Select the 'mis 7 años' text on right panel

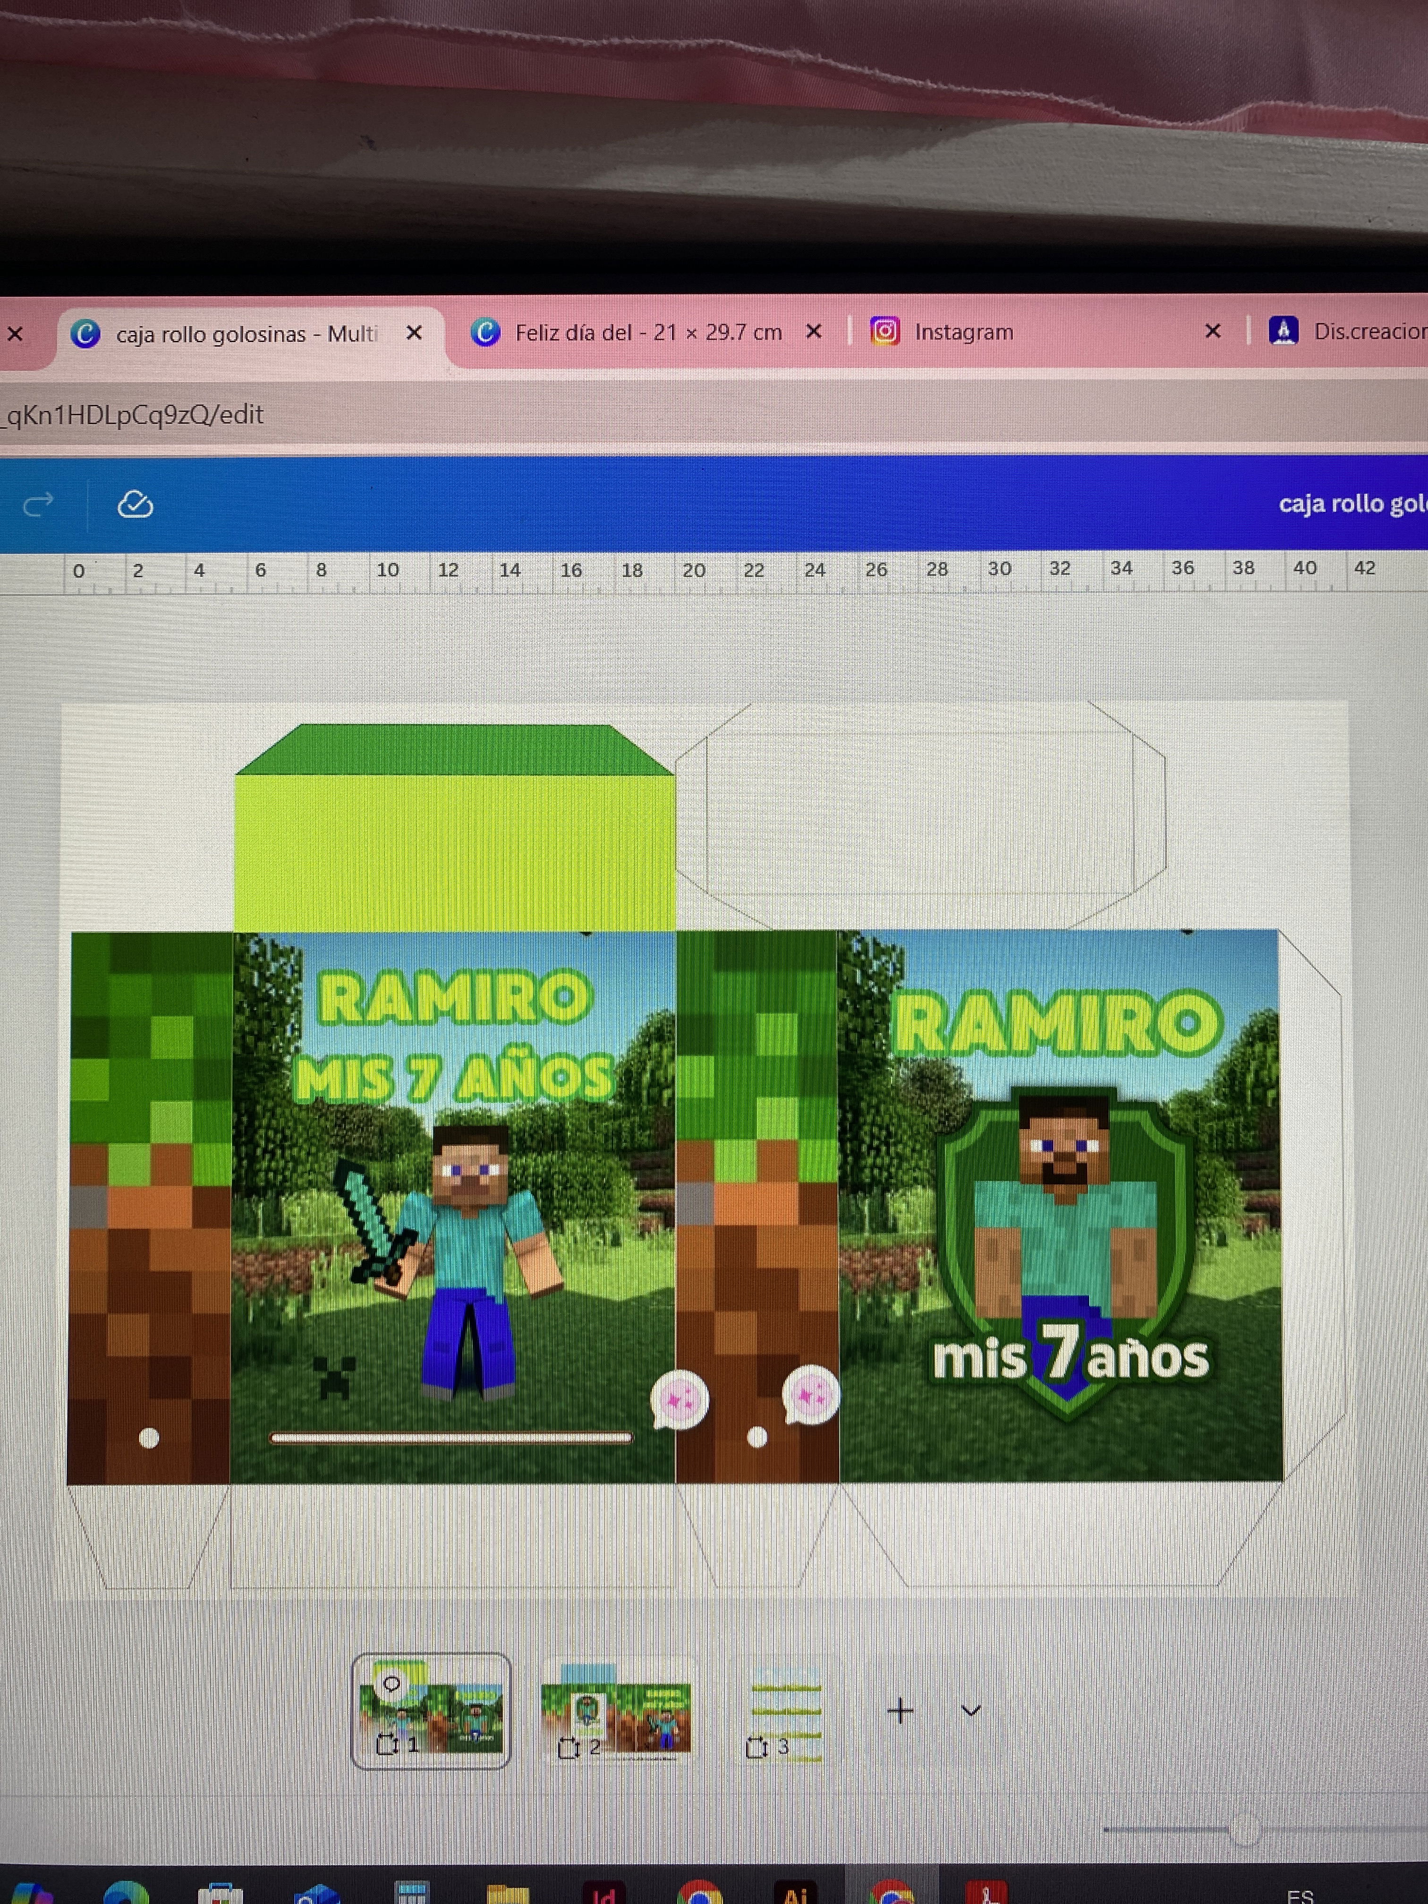(x=1071, y=1358)
